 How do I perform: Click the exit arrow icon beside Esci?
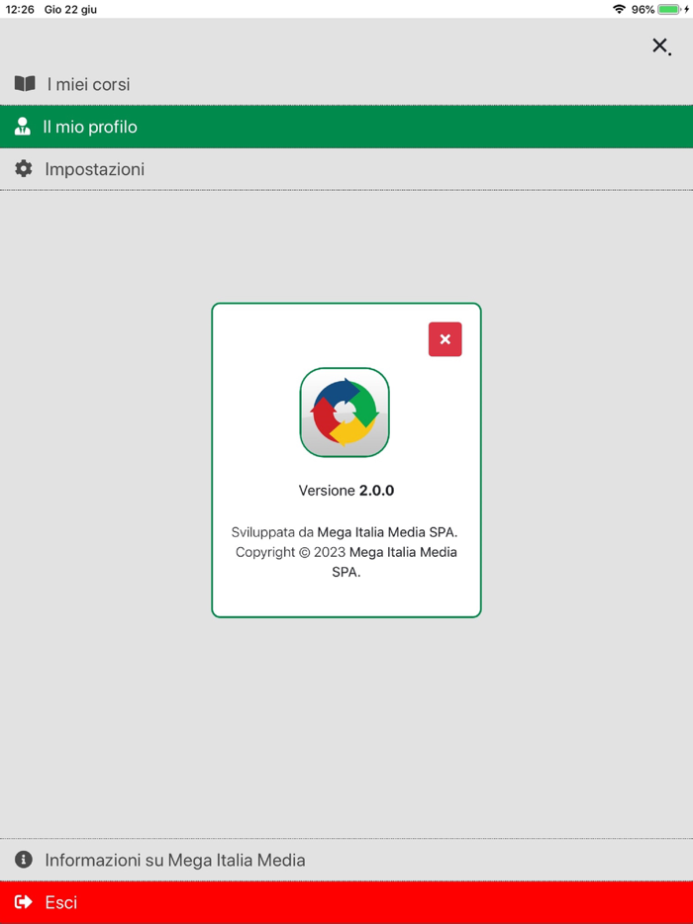tap(24, 901)
